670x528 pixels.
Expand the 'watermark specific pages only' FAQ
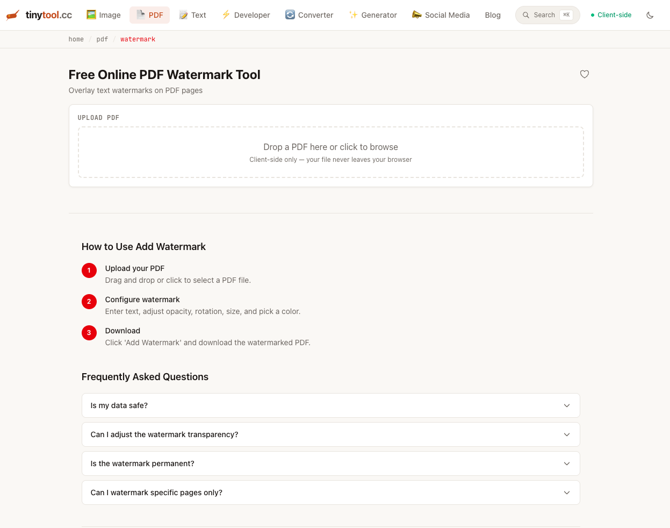coord(330,492)
